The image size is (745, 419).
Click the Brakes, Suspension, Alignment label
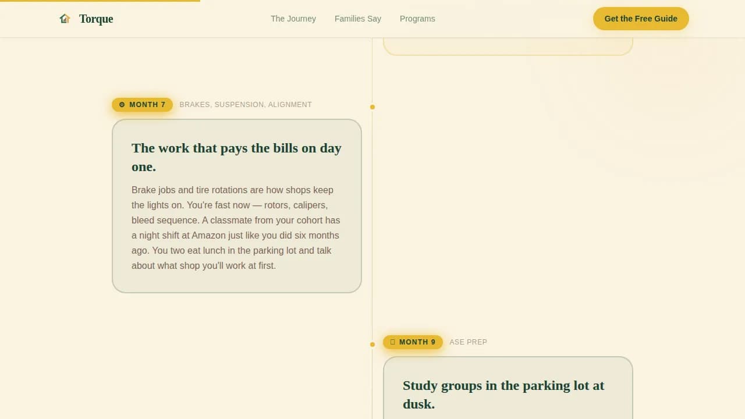[246, 105]
